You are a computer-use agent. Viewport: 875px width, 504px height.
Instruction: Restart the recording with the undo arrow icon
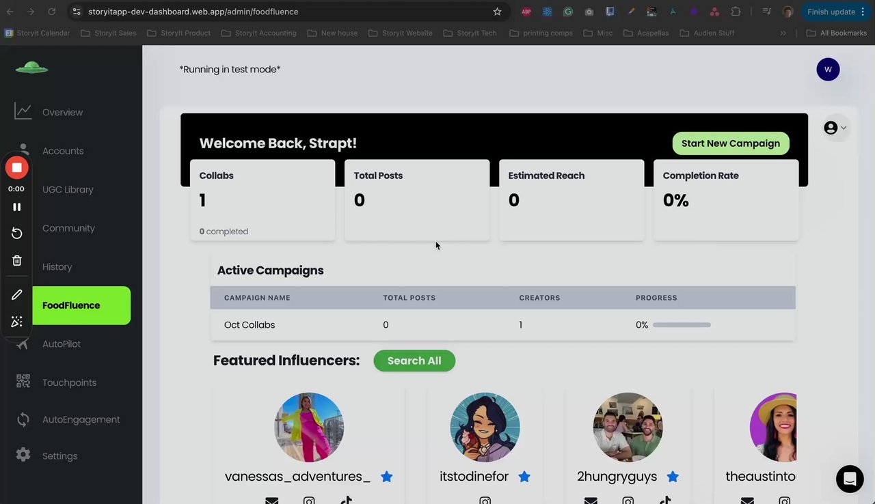[16, 234]
